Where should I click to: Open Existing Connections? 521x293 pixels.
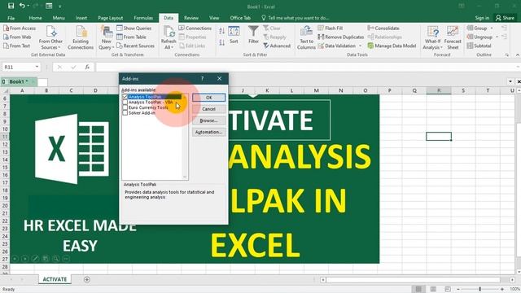coord(81,37)
